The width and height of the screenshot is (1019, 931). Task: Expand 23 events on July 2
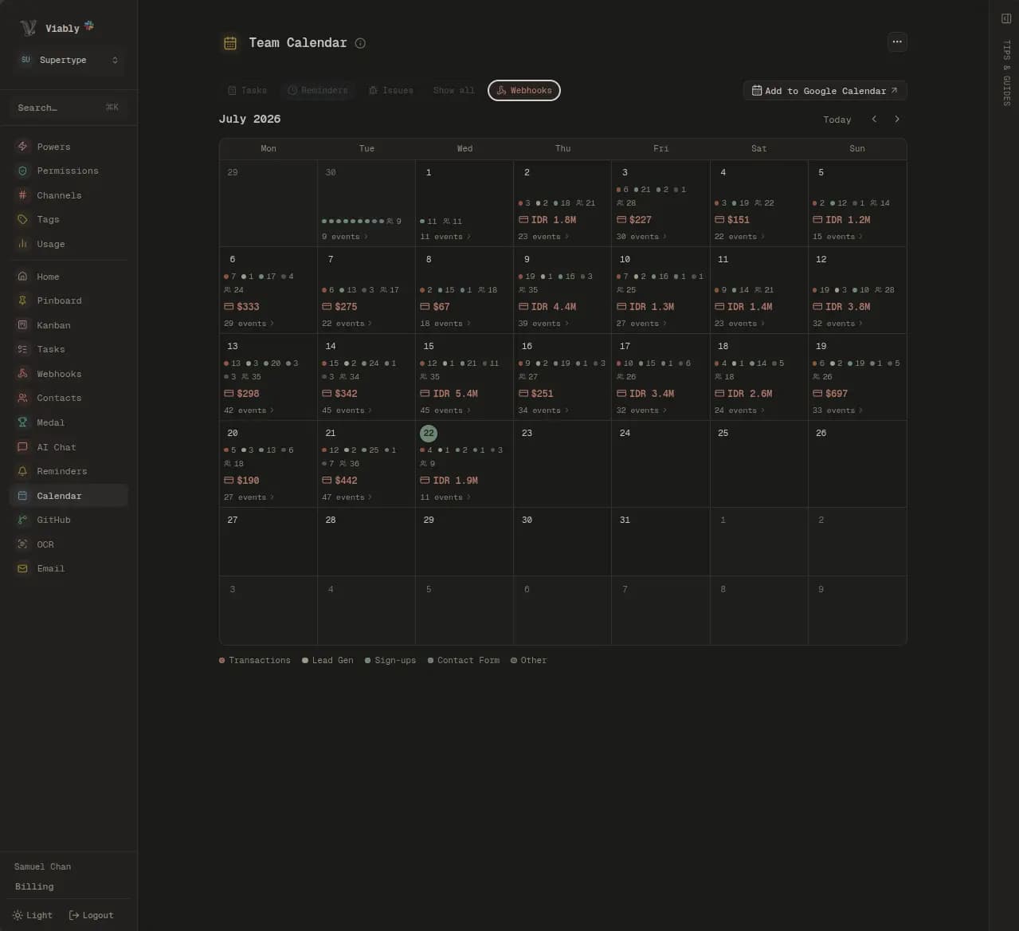coord(543,237)
